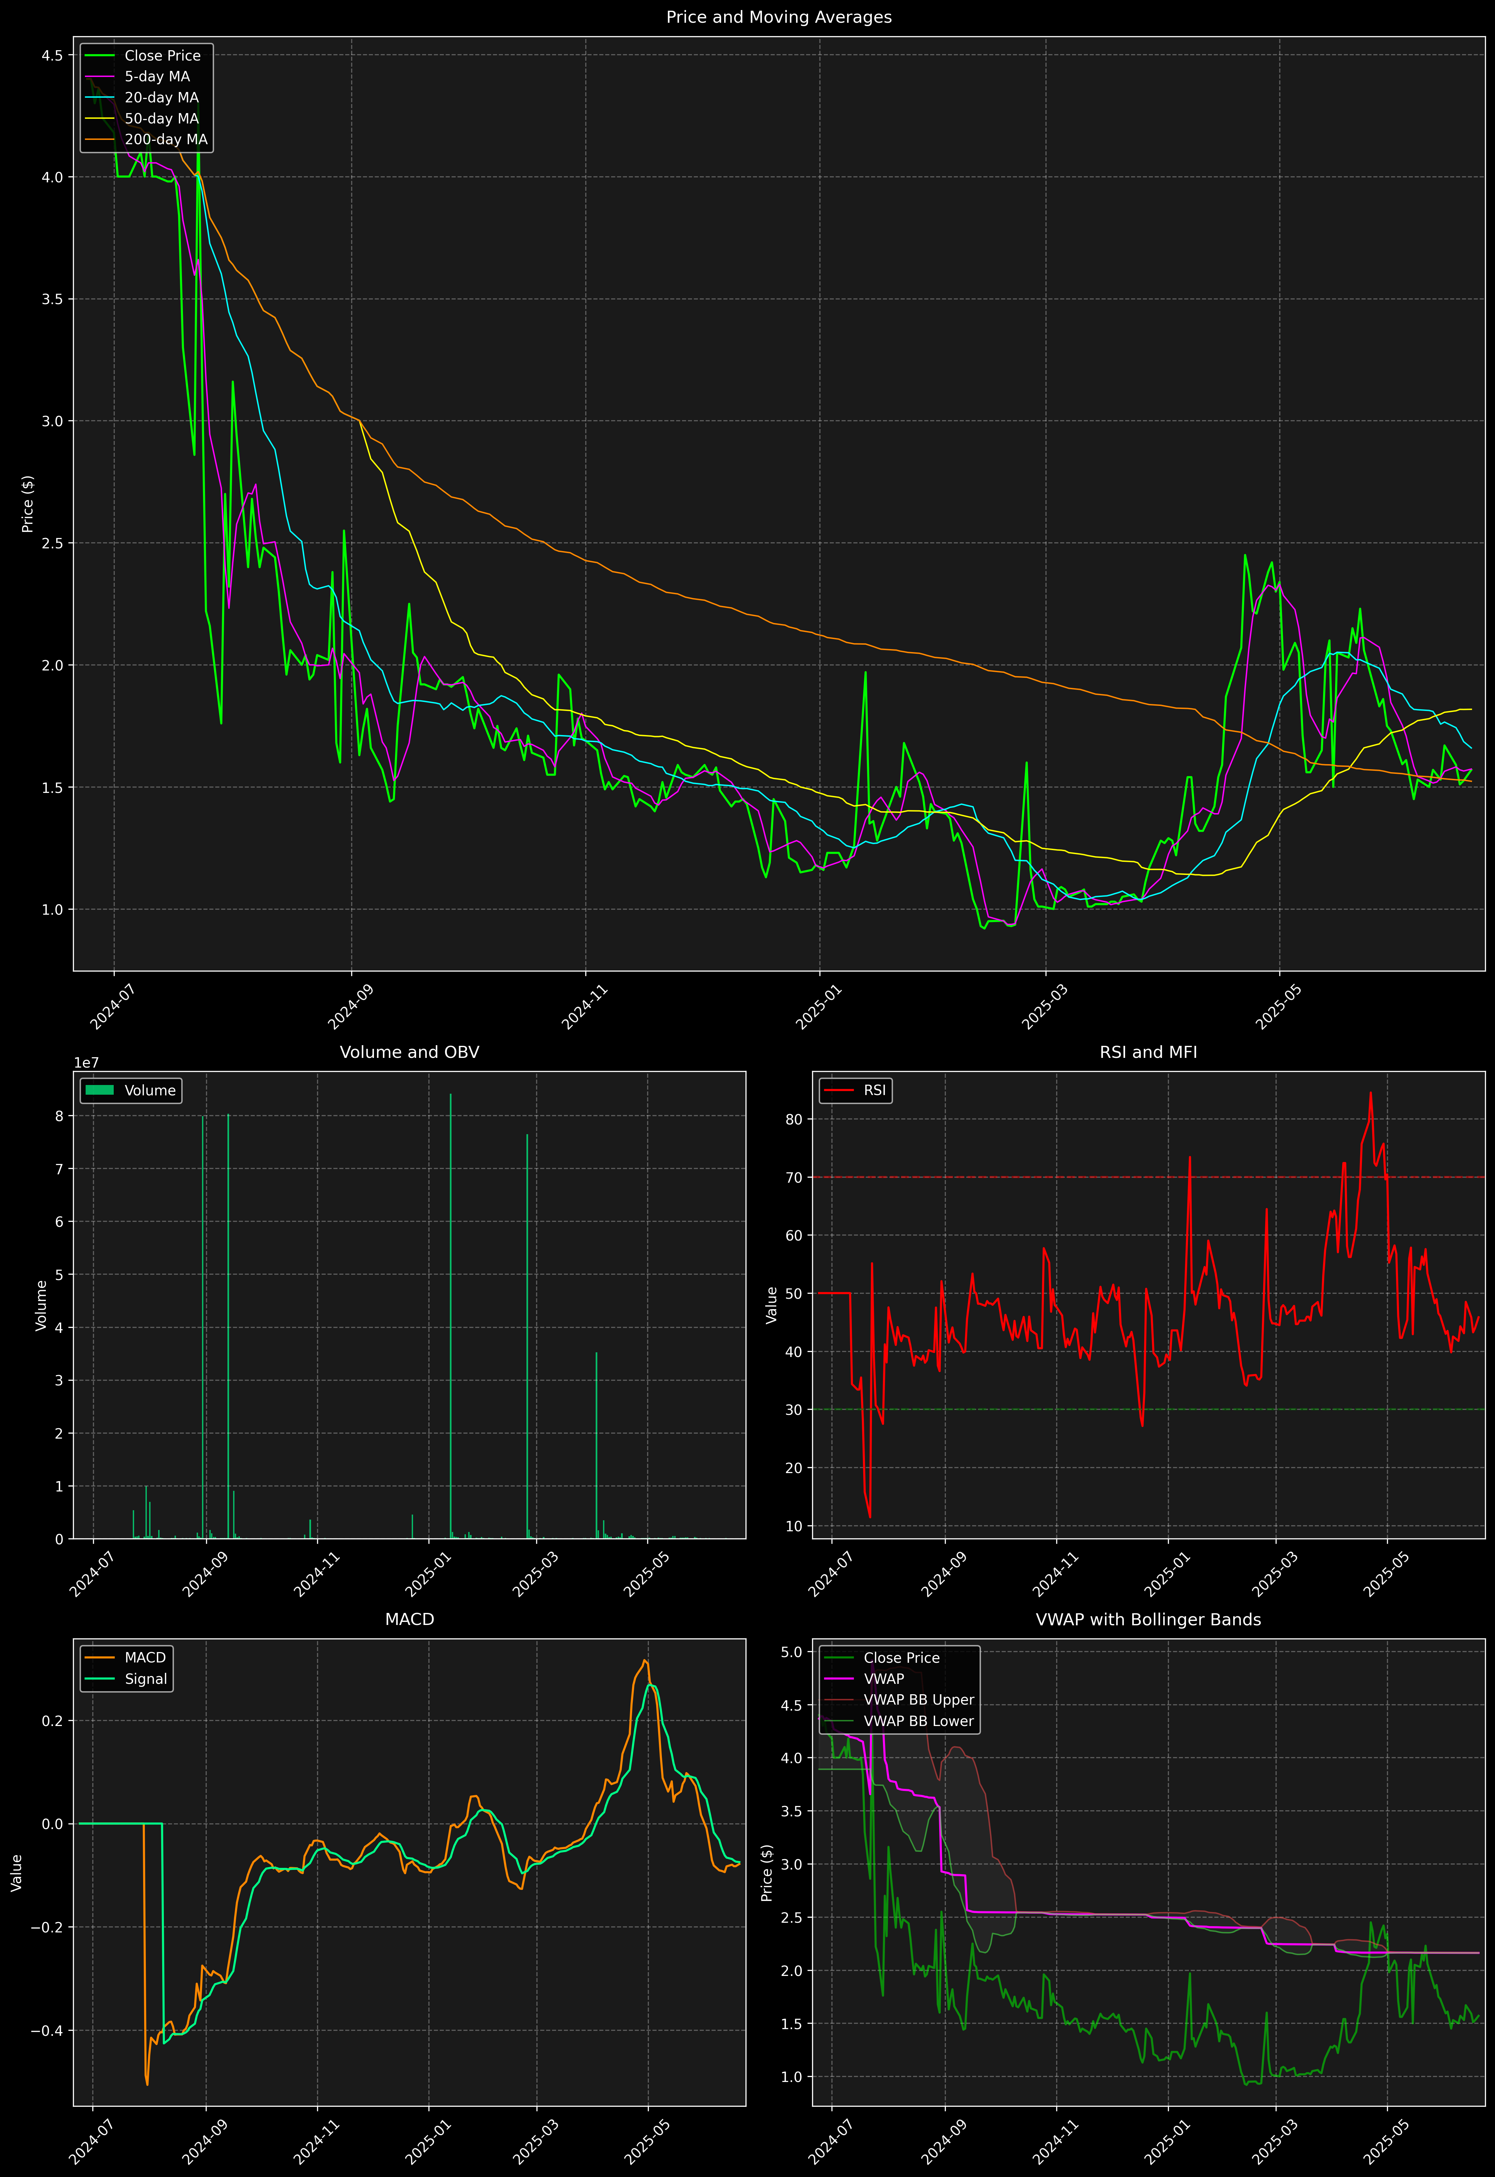Click 'Price ($)' axis label of top chart
Screen dimensions: 1495x2177
pos(28,504)
